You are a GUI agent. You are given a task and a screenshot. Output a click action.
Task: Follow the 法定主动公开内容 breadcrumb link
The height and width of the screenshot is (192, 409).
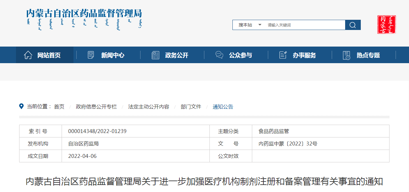149,107
